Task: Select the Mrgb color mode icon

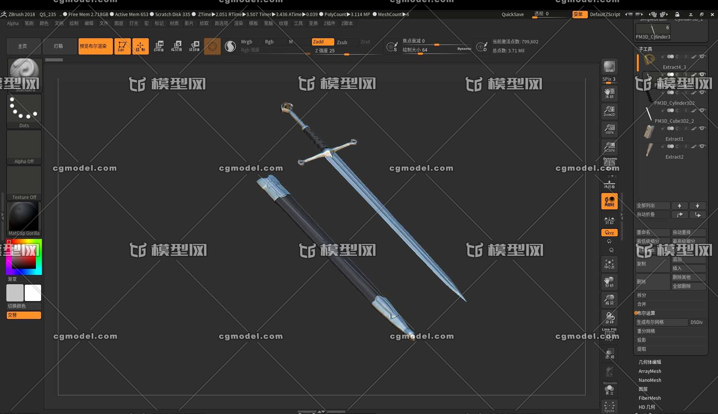Action: tap(246, 42)
